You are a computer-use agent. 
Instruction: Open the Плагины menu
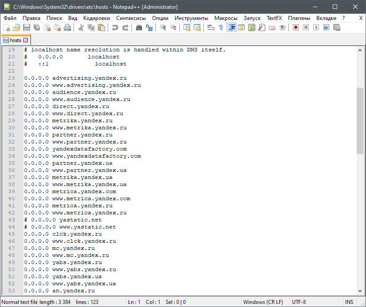click(x=299, y=18)
